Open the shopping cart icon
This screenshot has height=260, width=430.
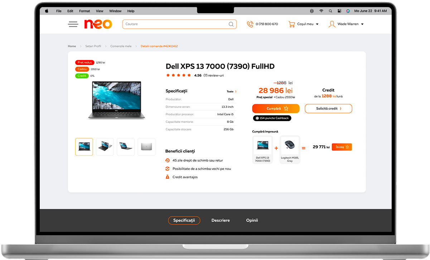coord(292,24)
